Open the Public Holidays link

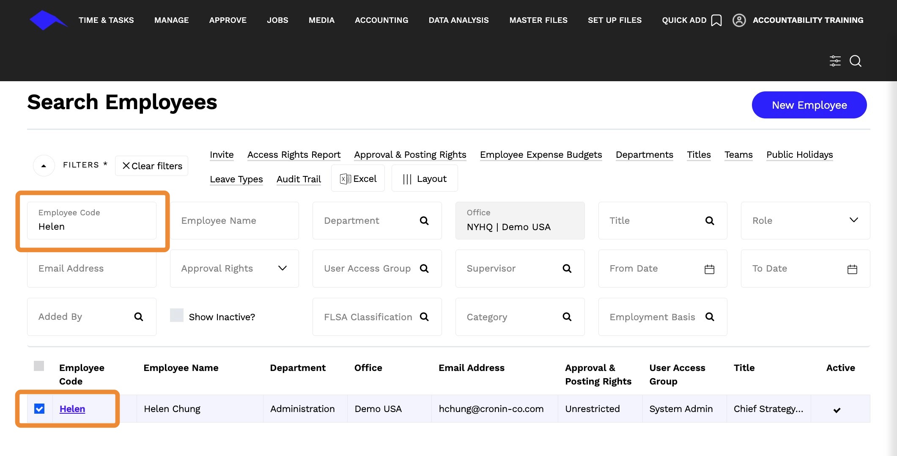[800, 154]
